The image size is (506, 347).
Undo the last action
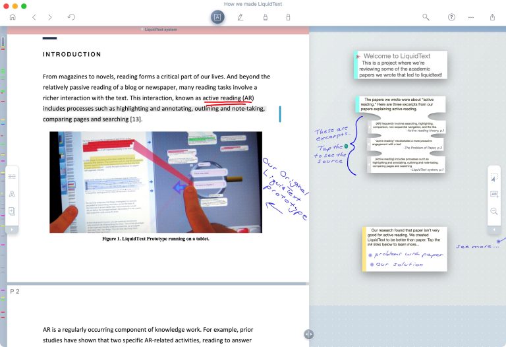(x=71, y=17)
